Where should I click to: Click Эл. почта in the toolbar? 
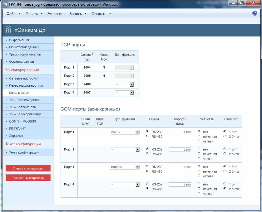pyautogui.click(x=55, y=14)
